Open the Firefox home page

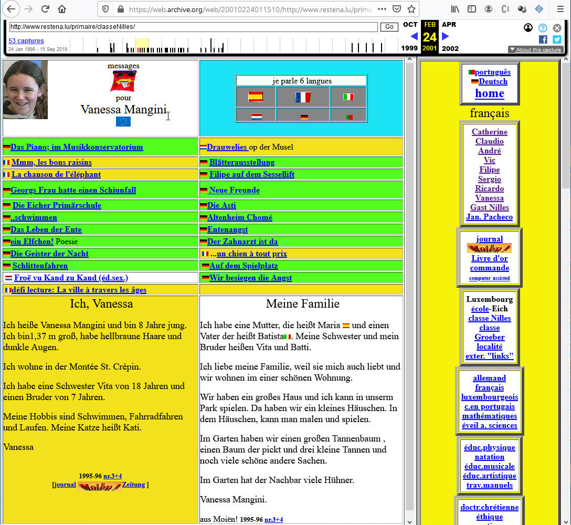62,9
